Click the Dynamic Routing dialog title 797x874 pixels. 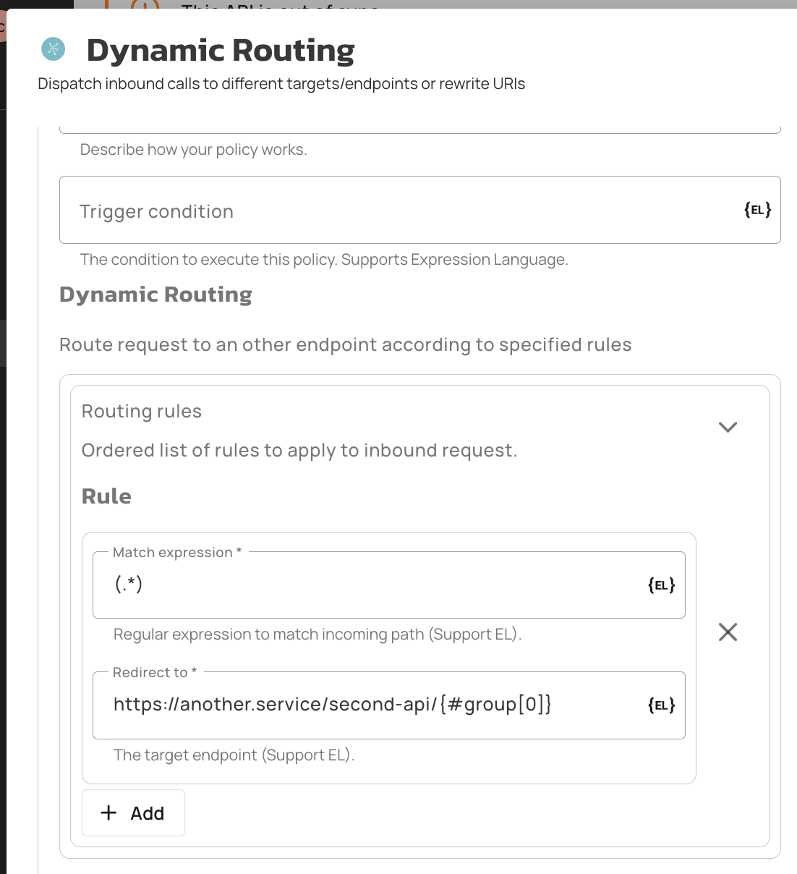coord(221,51)
